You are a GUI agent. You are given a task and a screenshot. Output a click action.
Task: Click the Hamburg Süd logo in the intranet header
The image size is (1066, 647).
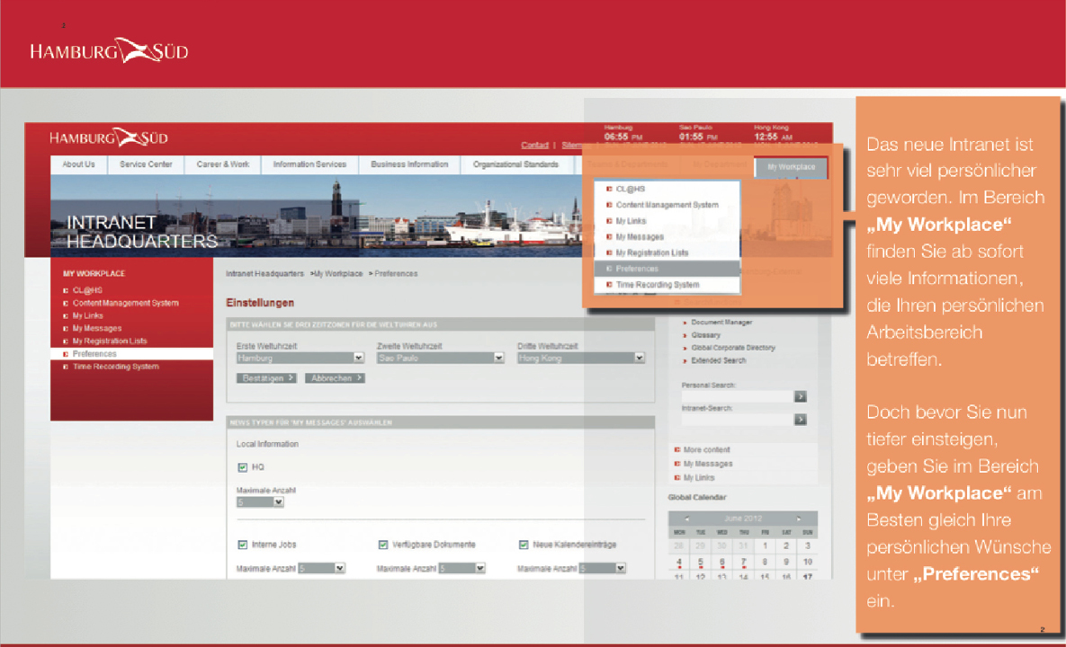pos(109,137)
